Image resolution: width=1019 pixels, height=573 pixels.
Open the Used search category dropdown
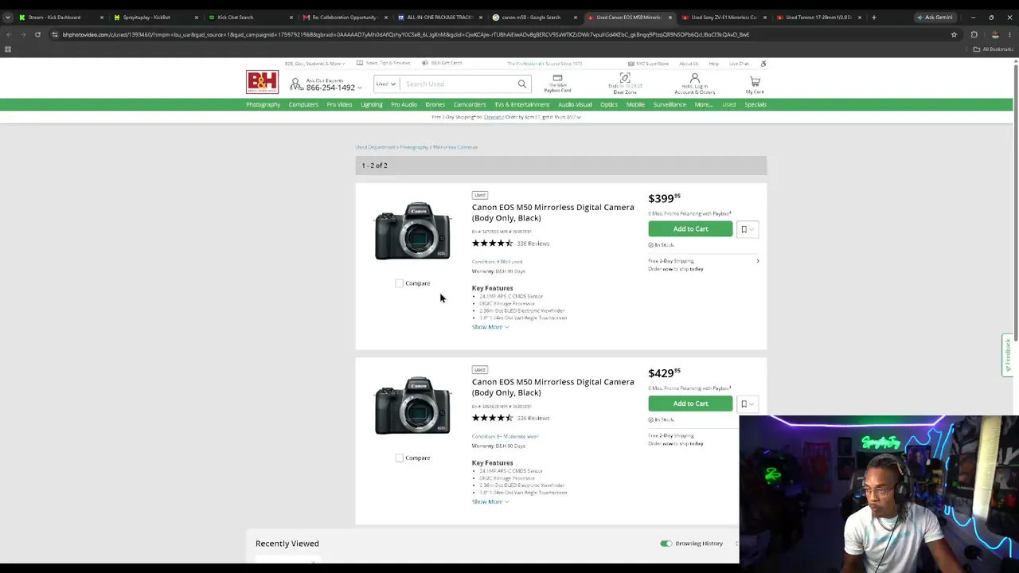coord(386,84)
